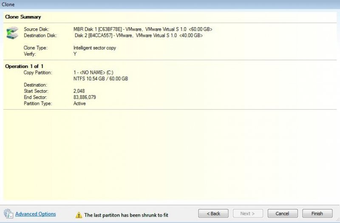Click the Advanced Options gear icon

coord(8,214)
